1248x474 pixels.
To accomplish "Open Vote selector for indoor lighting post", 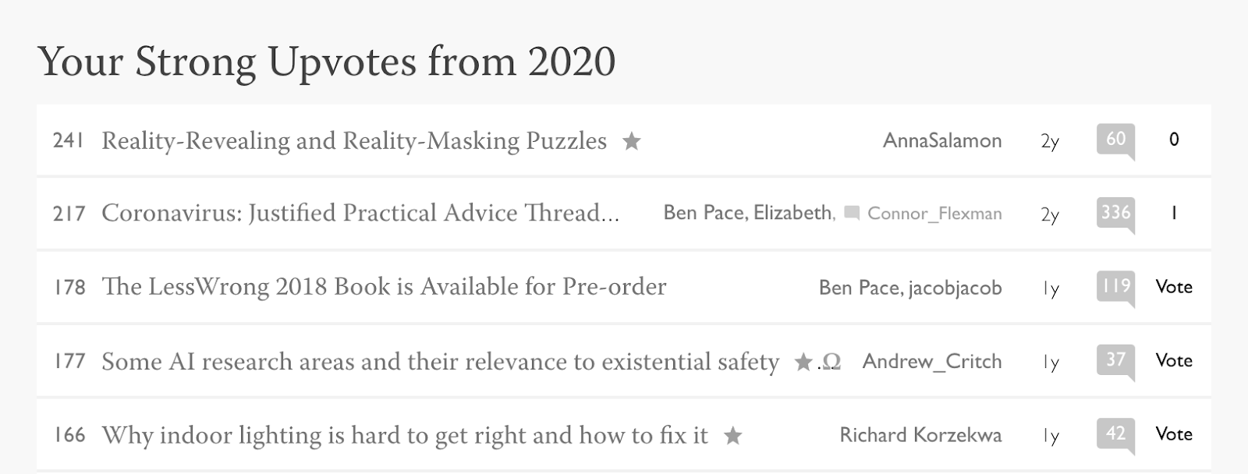I will [1174, 433].
